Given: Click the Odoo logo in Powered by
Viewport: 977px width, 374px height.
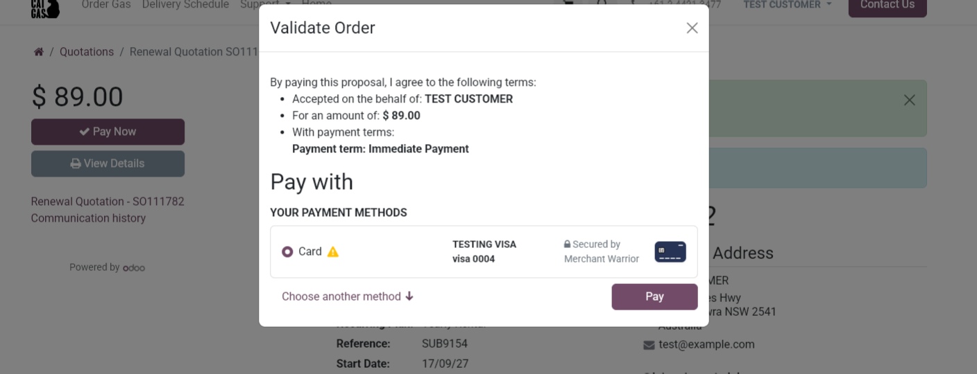Looking at the screenshot, I should pos(134,268).
